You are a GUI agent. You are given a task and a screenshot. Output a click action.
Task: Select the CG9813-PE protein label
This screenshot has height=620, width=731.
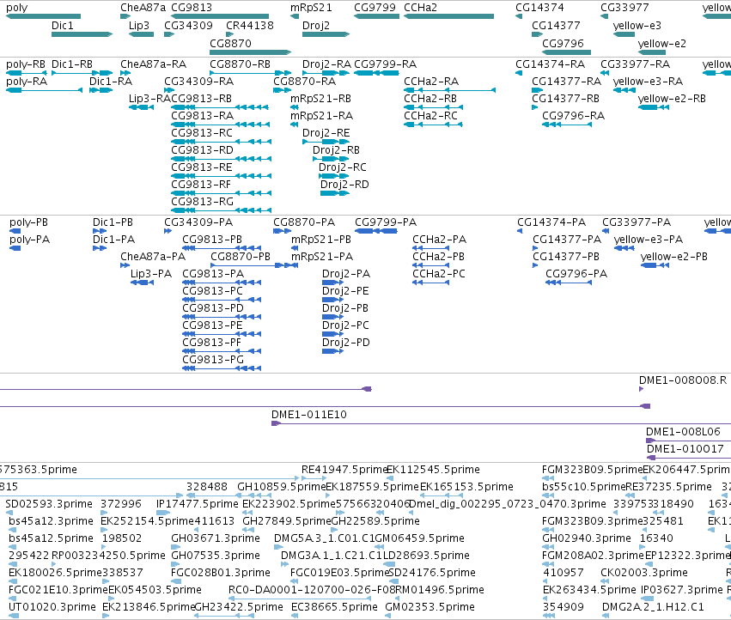click(212, 325)
